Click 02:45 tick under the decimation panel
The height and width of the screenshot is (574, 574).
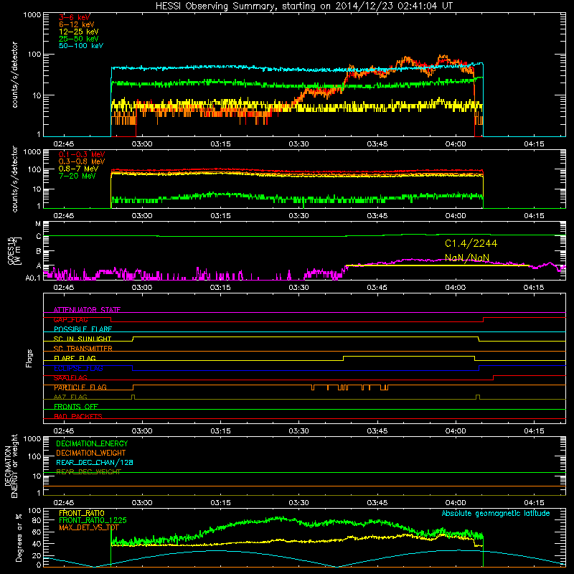point(64,503)
